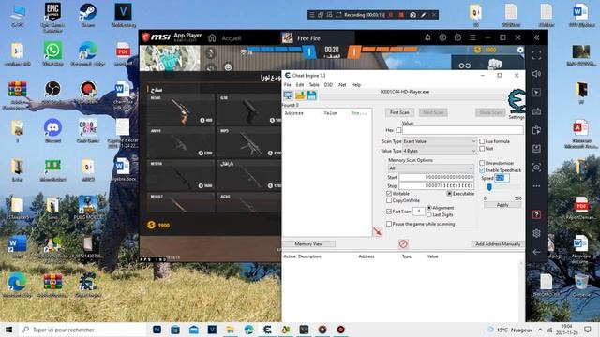Image resolution: width=600 pixels, height=337 pixels.
Task: Open the Edit menu in Cheat Engine
Action: 300,85
